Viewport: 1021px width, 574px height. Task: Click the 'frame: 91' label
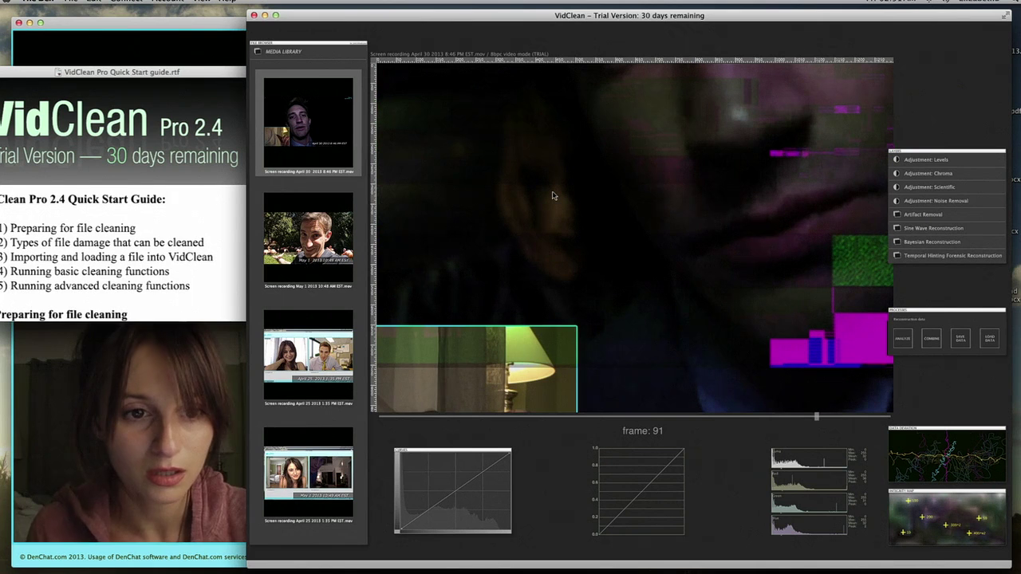click(x=643, y=431)
